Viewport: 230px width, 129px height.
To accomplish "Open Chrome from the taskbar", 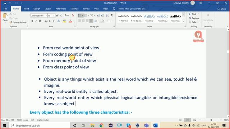I will point(101,125).
